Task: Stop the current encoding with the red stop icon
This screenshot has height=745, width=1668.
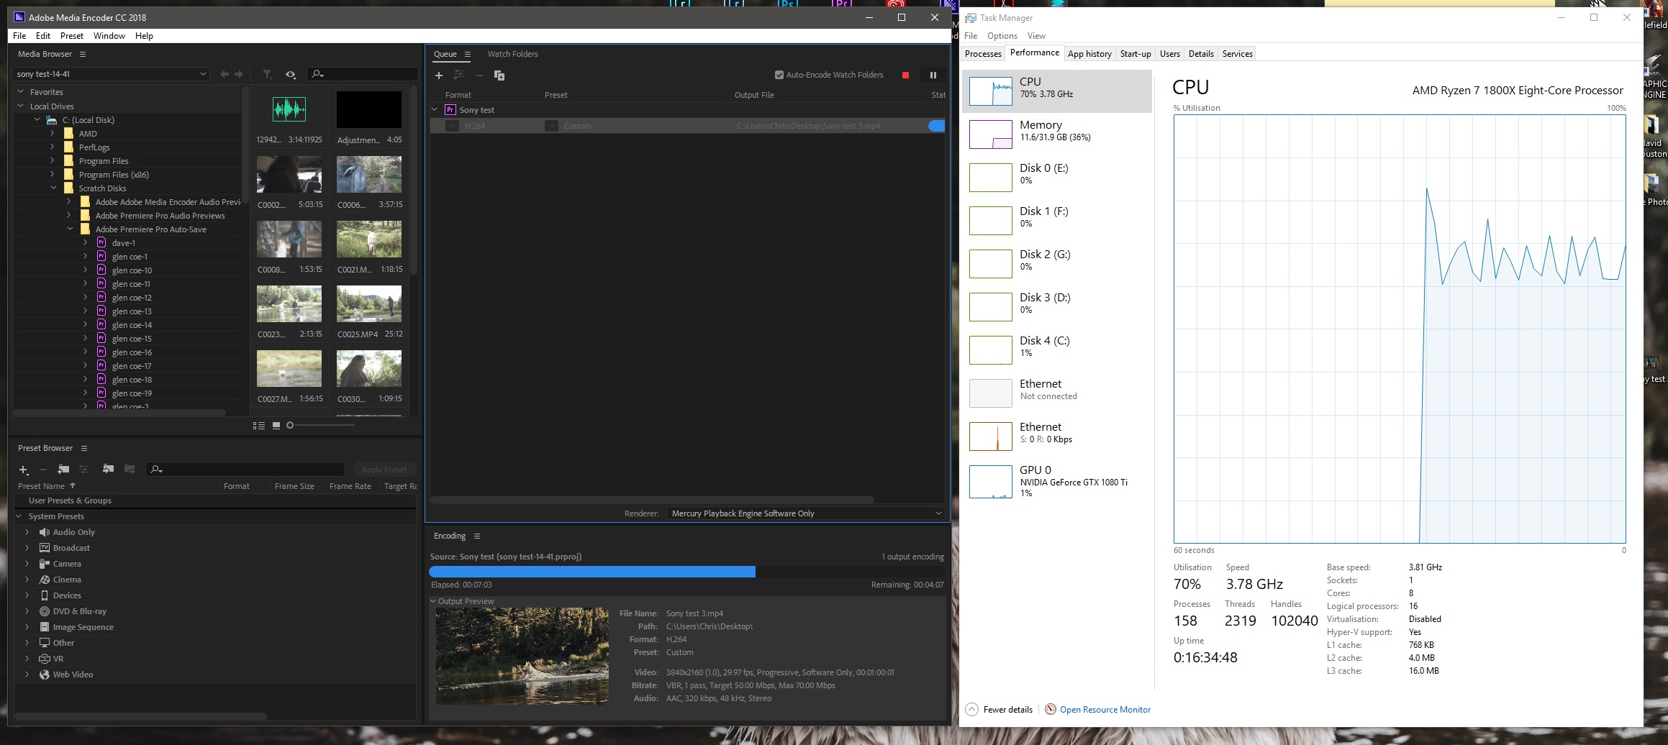Action: point(905,75)
